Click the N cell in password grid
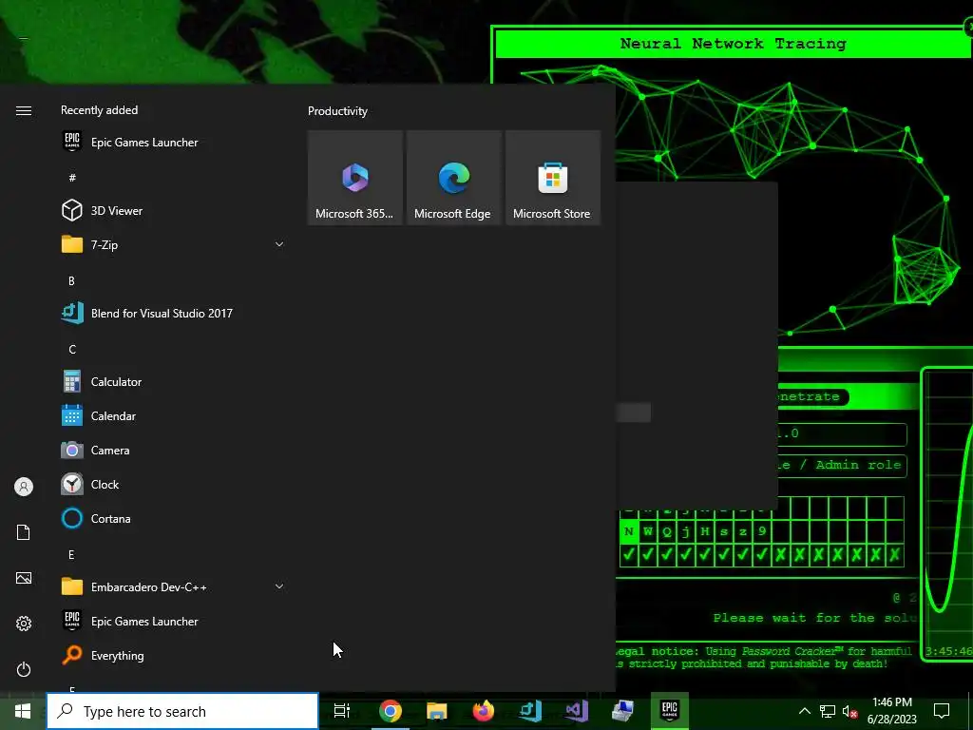 [629, 532]
